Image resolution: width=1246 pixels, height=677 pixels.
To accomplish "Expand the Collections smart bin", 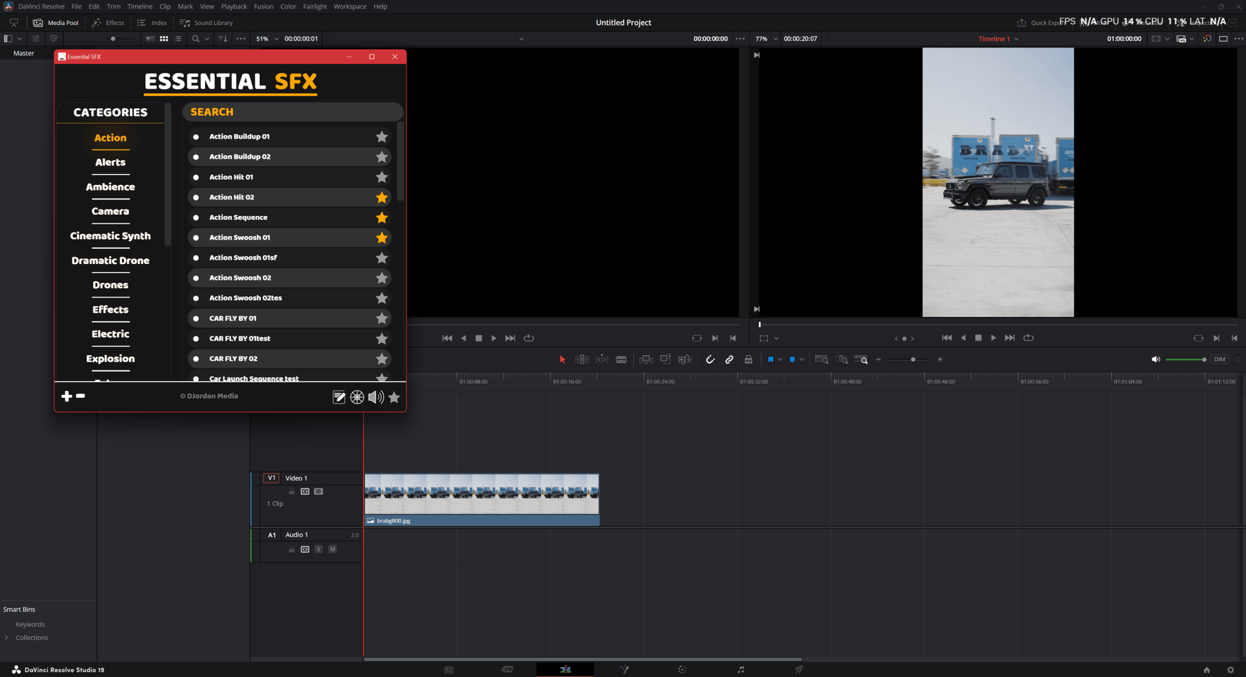I will click(x=7, y=637).
